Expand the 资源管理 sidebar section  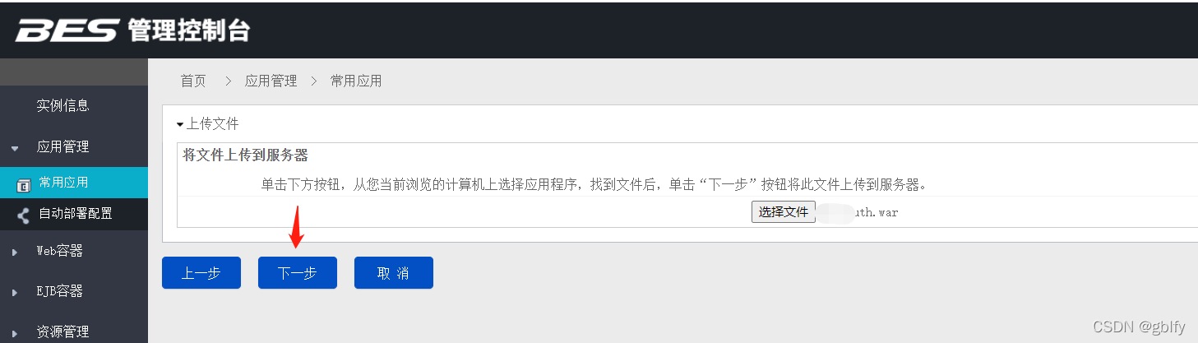click(x=15, y=333)
